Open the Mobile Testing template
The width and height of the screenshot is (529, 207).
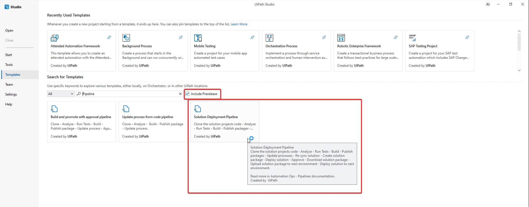tap(225, 51)
